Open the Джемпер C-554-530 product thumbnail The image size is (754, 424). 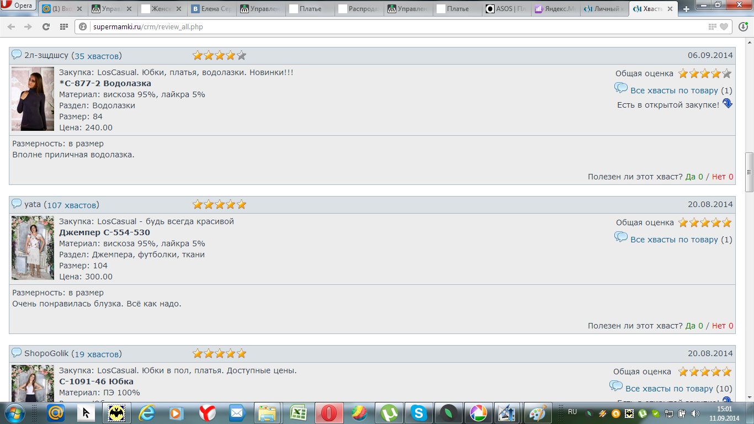(33, 248)
